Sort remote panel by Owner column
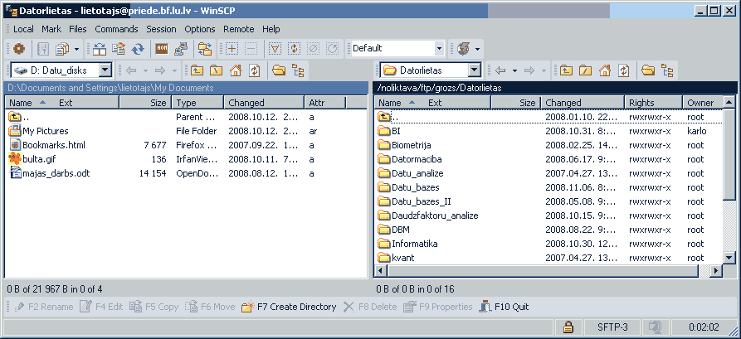The height and width of the screenshot is (339, 741). (703, 103)
